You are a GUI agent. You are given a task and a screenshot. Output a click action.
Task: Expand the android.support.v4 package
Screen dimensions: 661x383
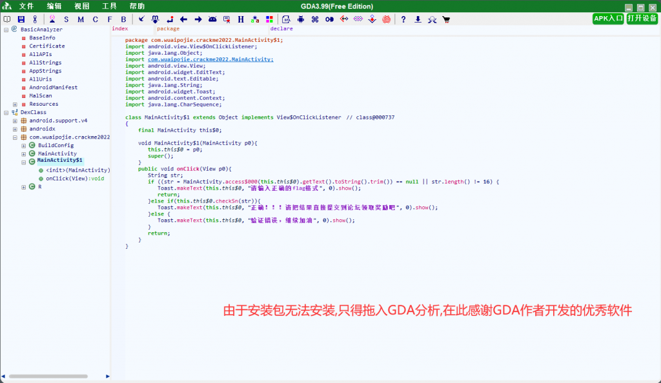pos(15,121)
